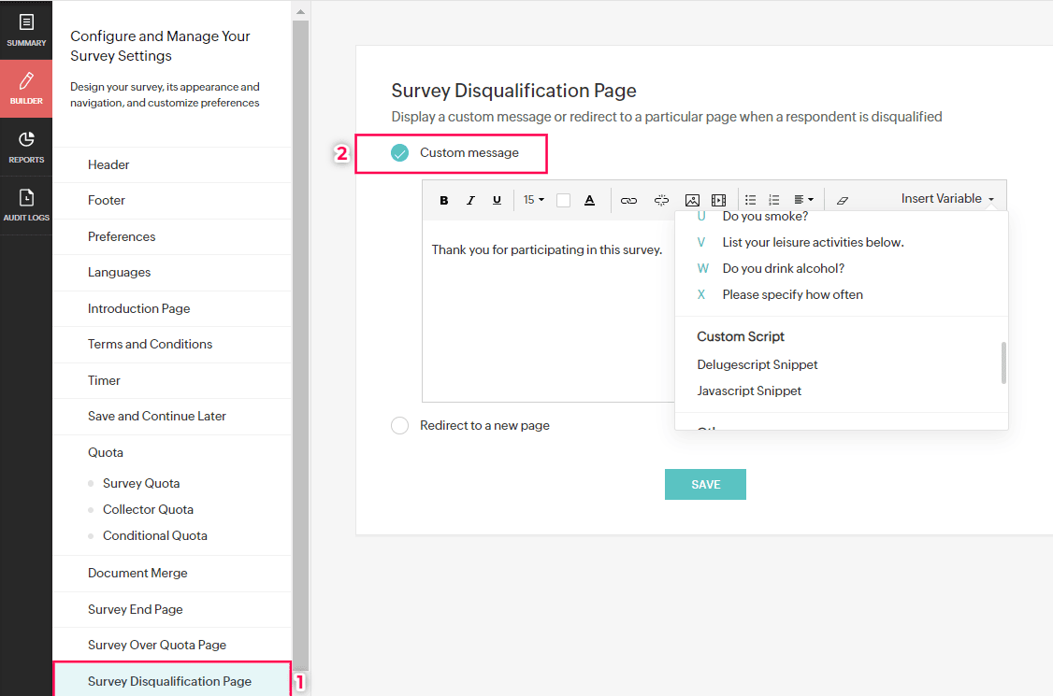Go to Terms and Conditions settings
This screenshot has height=696, width=1053.
[172, 345]
